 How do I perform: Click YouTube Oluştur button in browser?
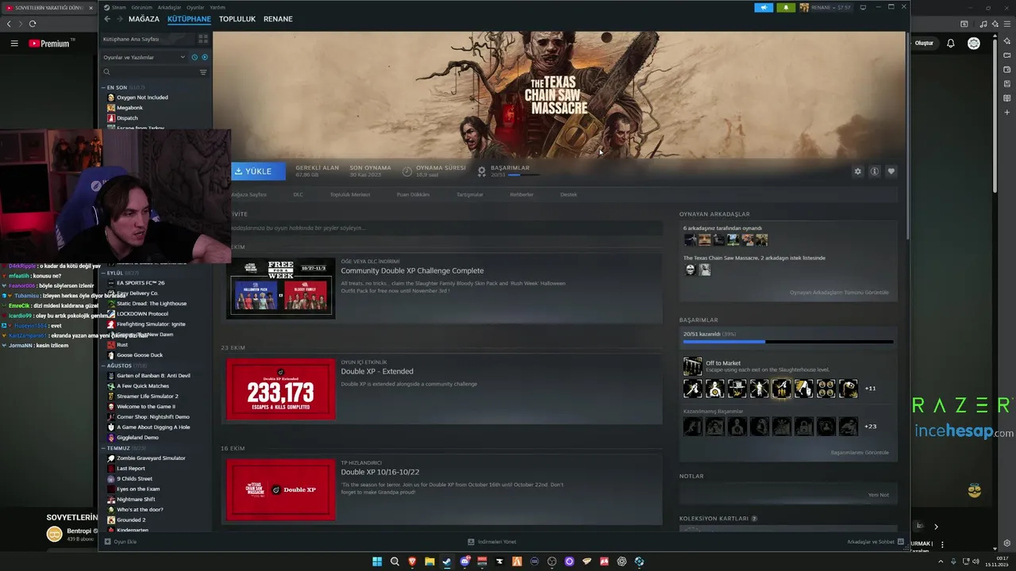coord(925,43)
